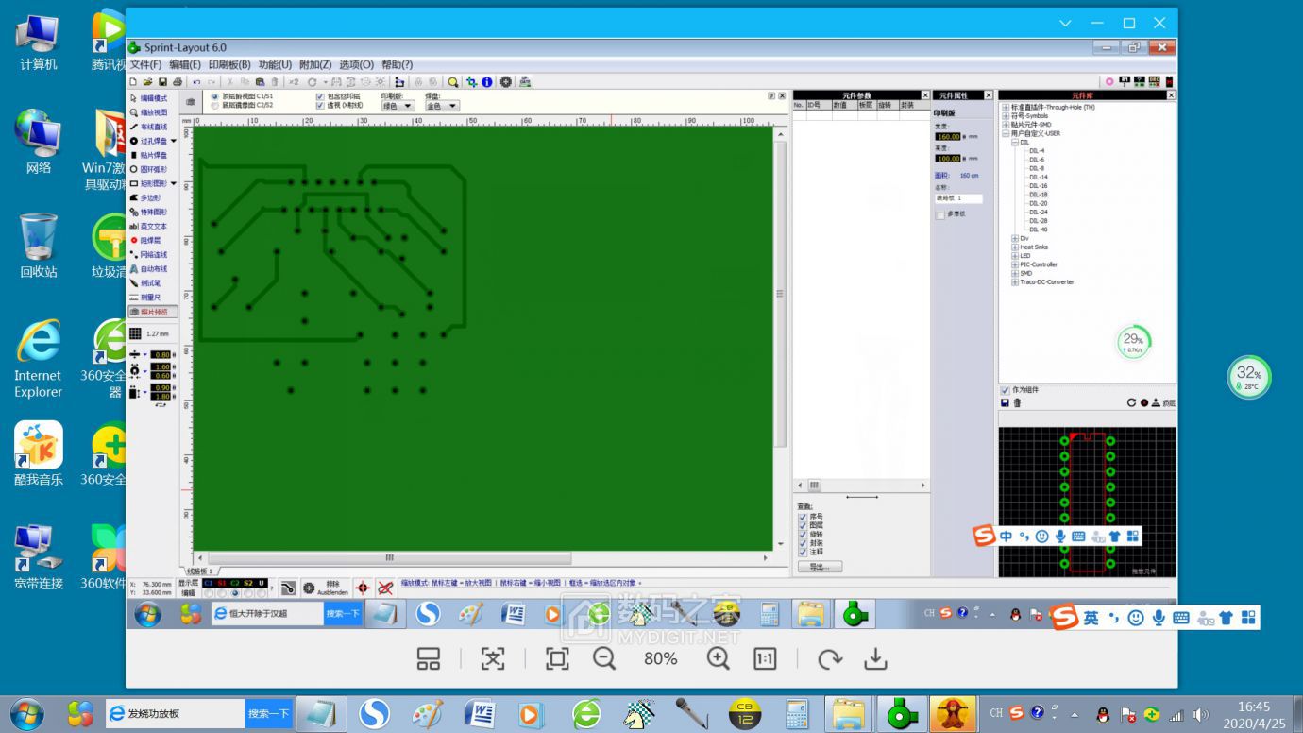Toggle the 作为组件 checkbox
Screen dimensions: 1303x733
click(1006, 390)
